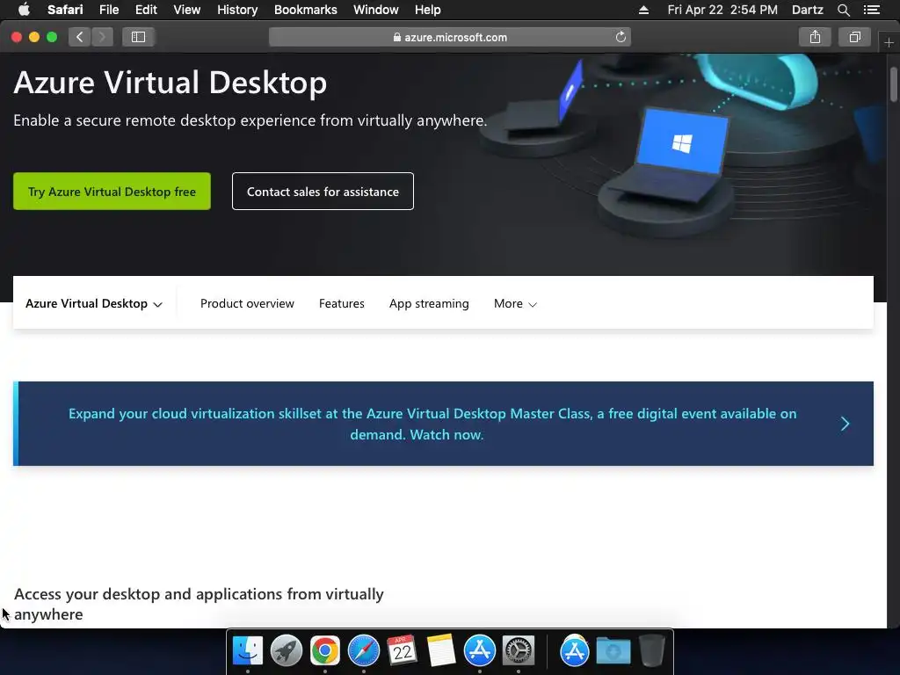This screenshot has height=675, width=900.
Task: Click Try Azure Virtual Desktop free button
Action: coord(112,191)
